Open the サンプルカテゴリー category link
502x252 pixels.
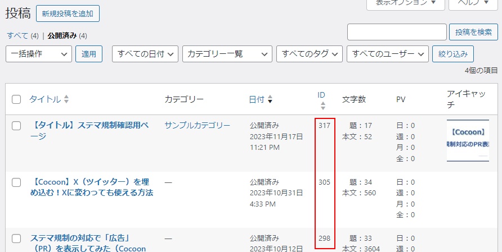click(197, 126)
